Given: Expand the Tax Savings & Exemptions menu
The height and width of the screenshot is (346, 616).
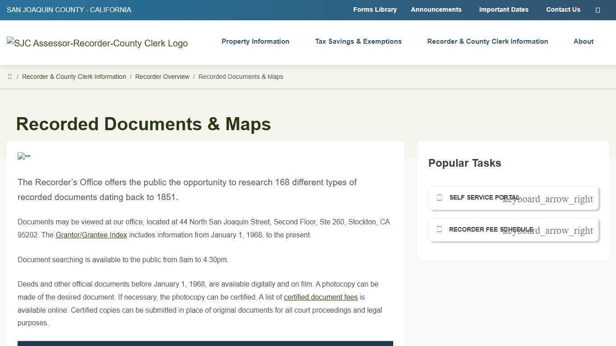Looking at the screenshot, I should (x=358, y=41).
